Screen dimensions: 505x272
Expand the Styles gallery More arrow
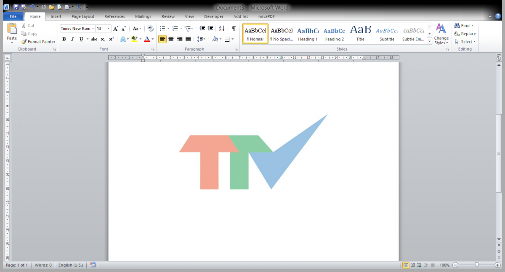[x=430, y=41]
